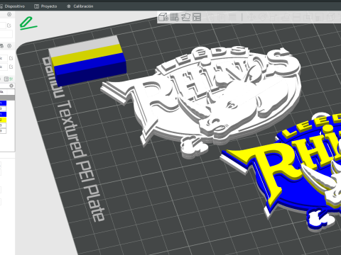Click edit preset icon beside the top input field

pos(9,25)
